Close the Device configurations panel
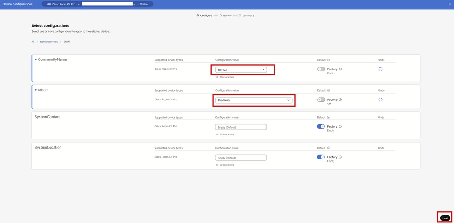The height and width of the screenshot is (223, 454). pyautogui.click(x=449, y=4)
